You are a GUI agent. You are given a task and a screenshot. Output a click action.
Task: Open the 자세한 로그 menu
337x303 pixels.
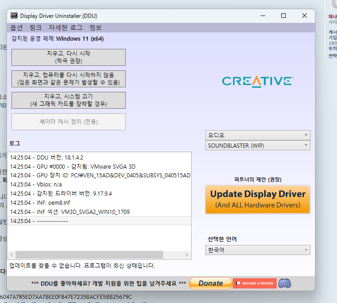(x=65, y=28)
